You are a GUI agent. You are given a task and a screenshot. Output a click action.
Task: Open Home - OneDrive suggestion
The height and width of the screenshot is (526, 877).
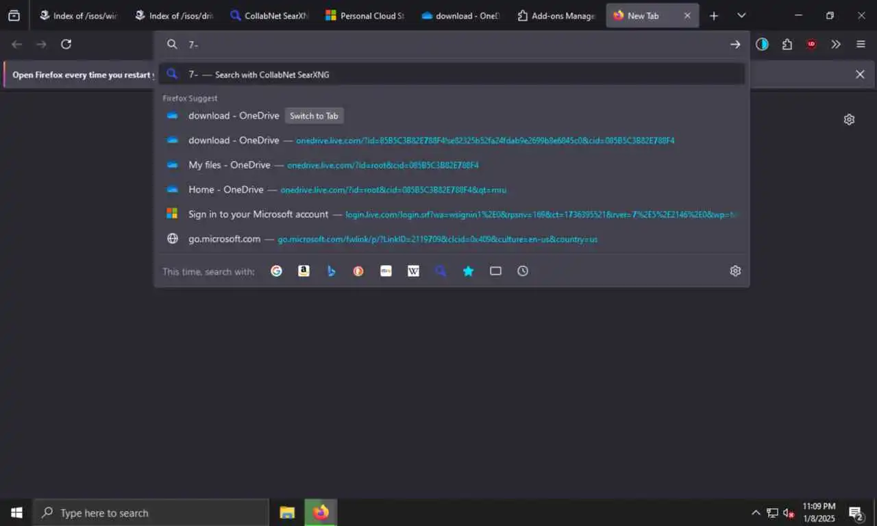pos(452,190)
